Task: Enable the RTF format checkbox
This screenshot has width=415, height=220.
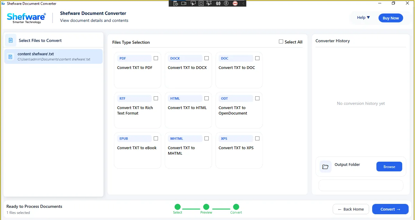Action: point(156,98)
